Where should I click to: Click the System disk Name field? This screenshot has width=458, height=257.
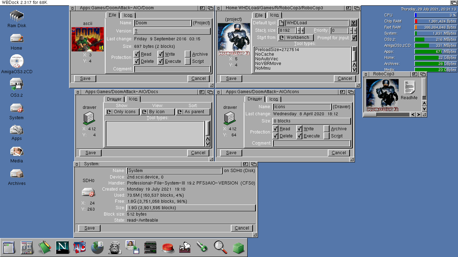click(174, 171)
